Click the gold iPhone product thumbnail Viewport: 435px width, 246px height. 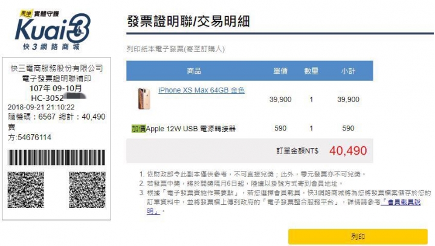tap(144, 99)
